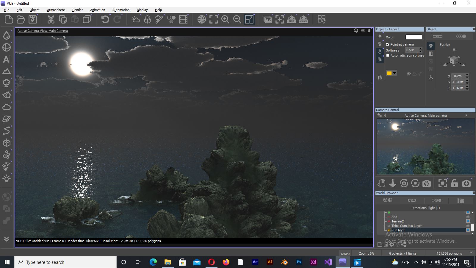
Task: Add a cloud with the cloud sidebar icon
Action: (7, 107)
